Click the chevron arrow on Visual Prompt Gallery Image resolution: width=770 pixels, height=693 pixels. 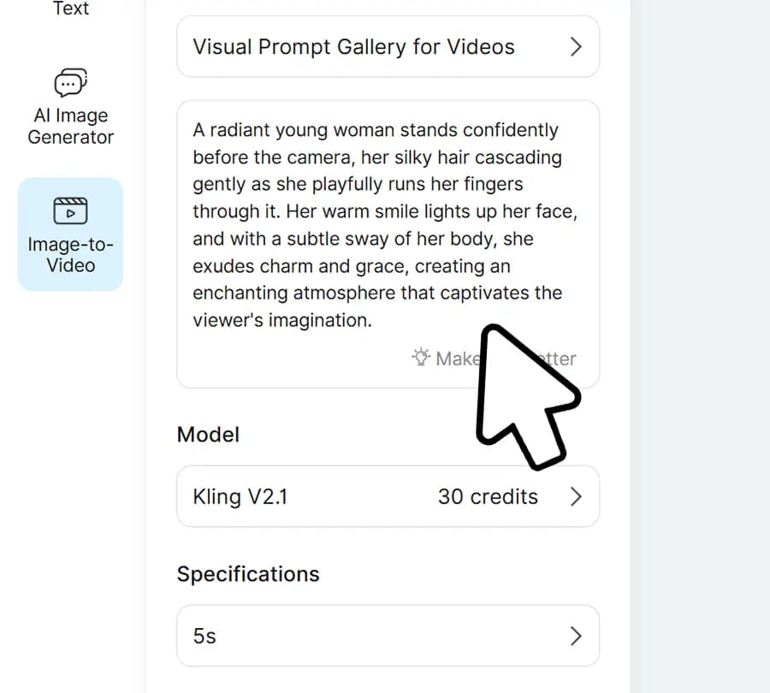576,46
